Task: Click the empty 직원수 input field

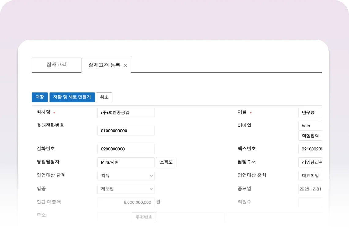Action: click(x=310, y=202)
